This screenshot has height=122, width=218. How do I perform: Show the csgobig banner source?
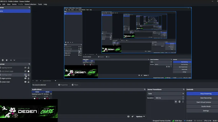tap(25, 68)
